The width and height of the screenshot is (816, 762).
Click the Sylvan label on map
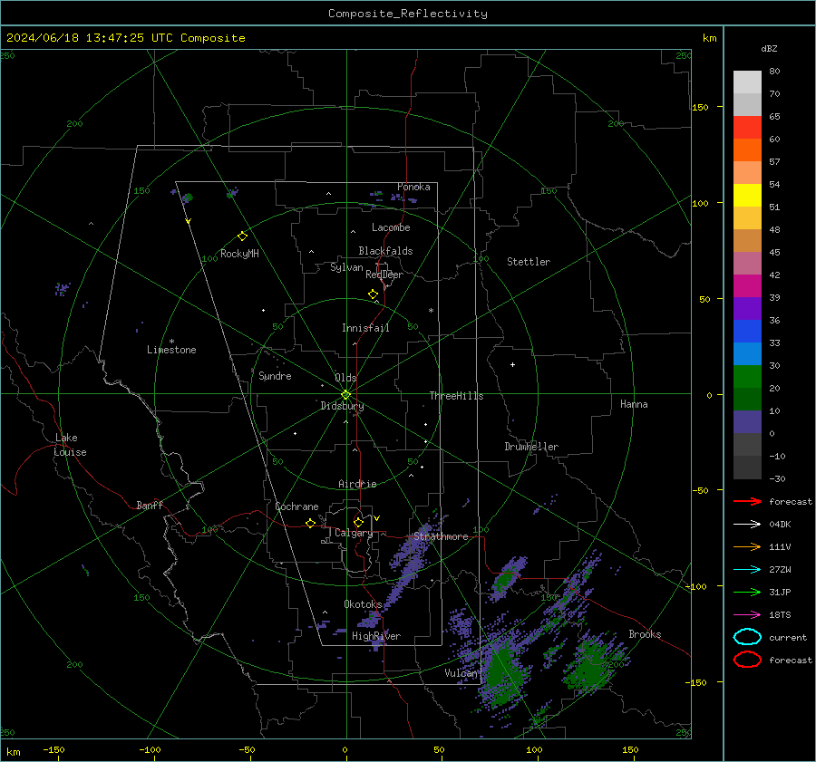point(346,267)
